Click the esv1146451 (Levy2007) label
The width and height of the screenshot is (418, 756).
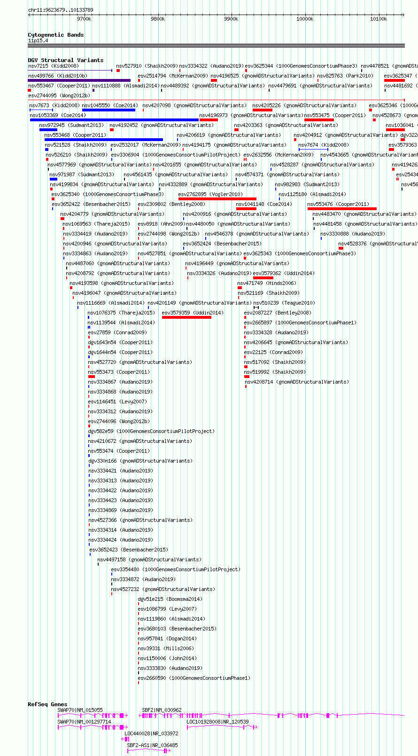117,402
